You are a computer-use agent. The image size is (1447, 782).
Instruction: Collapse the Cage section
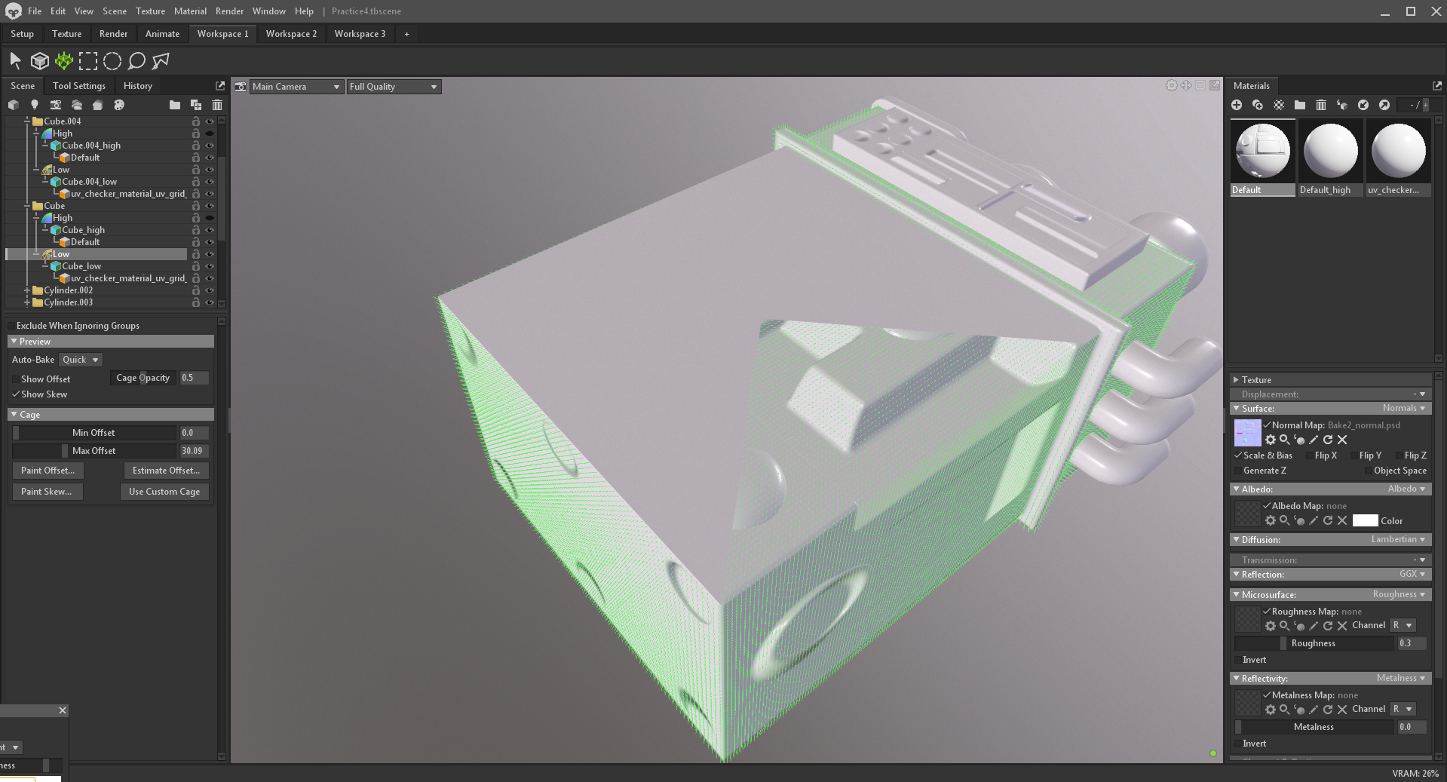(x=14, y=415)
